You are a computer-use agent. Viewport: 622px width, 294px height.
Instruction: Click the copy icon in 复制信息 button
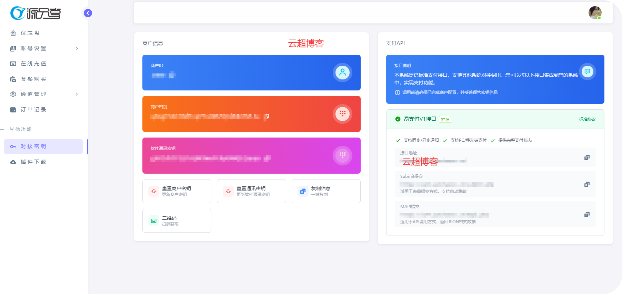[x=303, y=191]
